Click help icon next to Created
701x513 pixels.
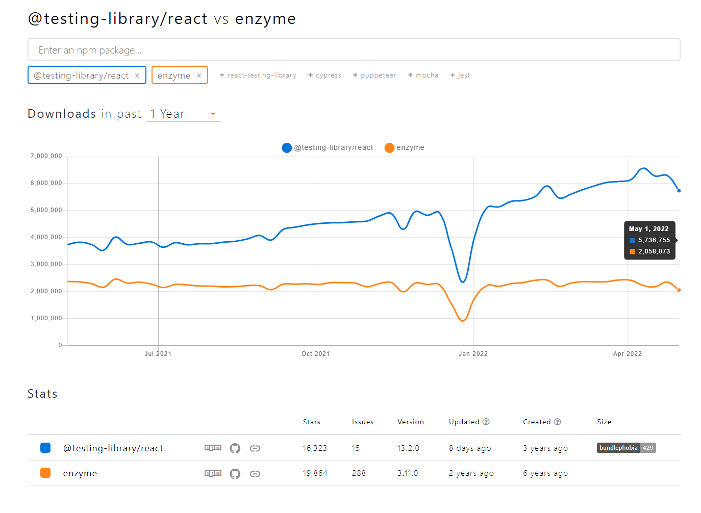click(x=558, y=422)
